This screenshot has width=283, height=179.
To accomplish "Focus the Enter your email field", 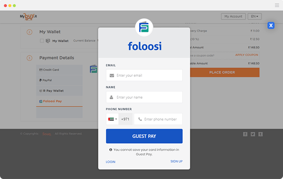I will [144, 75].
